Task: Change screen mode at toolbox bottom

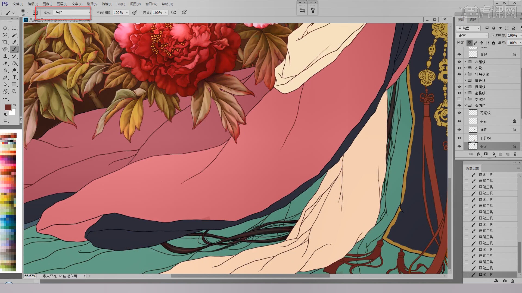Action: [x=5, y=121]
